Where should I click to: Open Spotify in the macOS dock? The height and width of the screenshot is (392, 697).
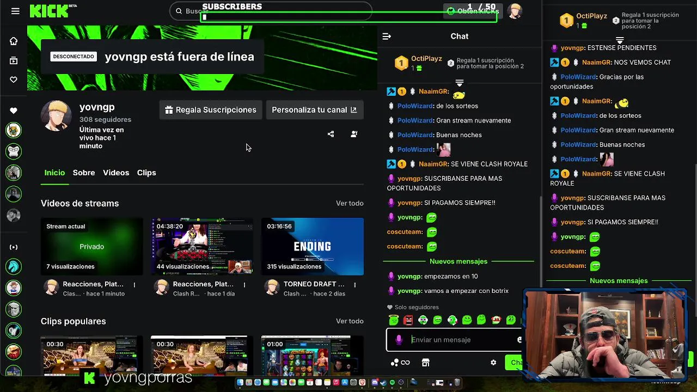(392, 382)
